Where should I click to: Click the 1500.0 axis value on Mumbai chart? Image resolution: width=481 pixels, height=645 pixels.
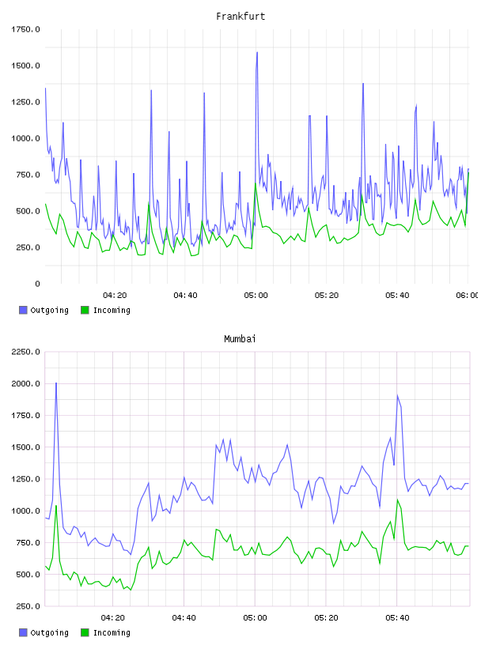point(25,447)
